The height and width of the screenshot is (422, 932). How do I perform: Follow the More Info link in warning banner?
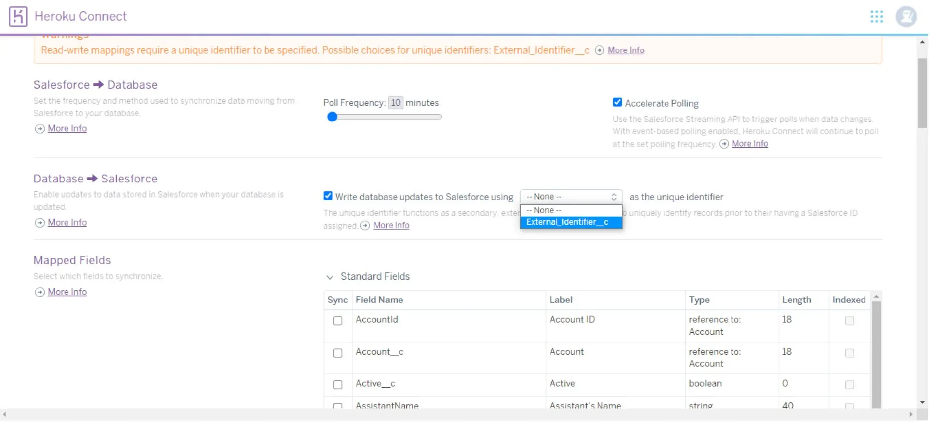tap(626, 50)
